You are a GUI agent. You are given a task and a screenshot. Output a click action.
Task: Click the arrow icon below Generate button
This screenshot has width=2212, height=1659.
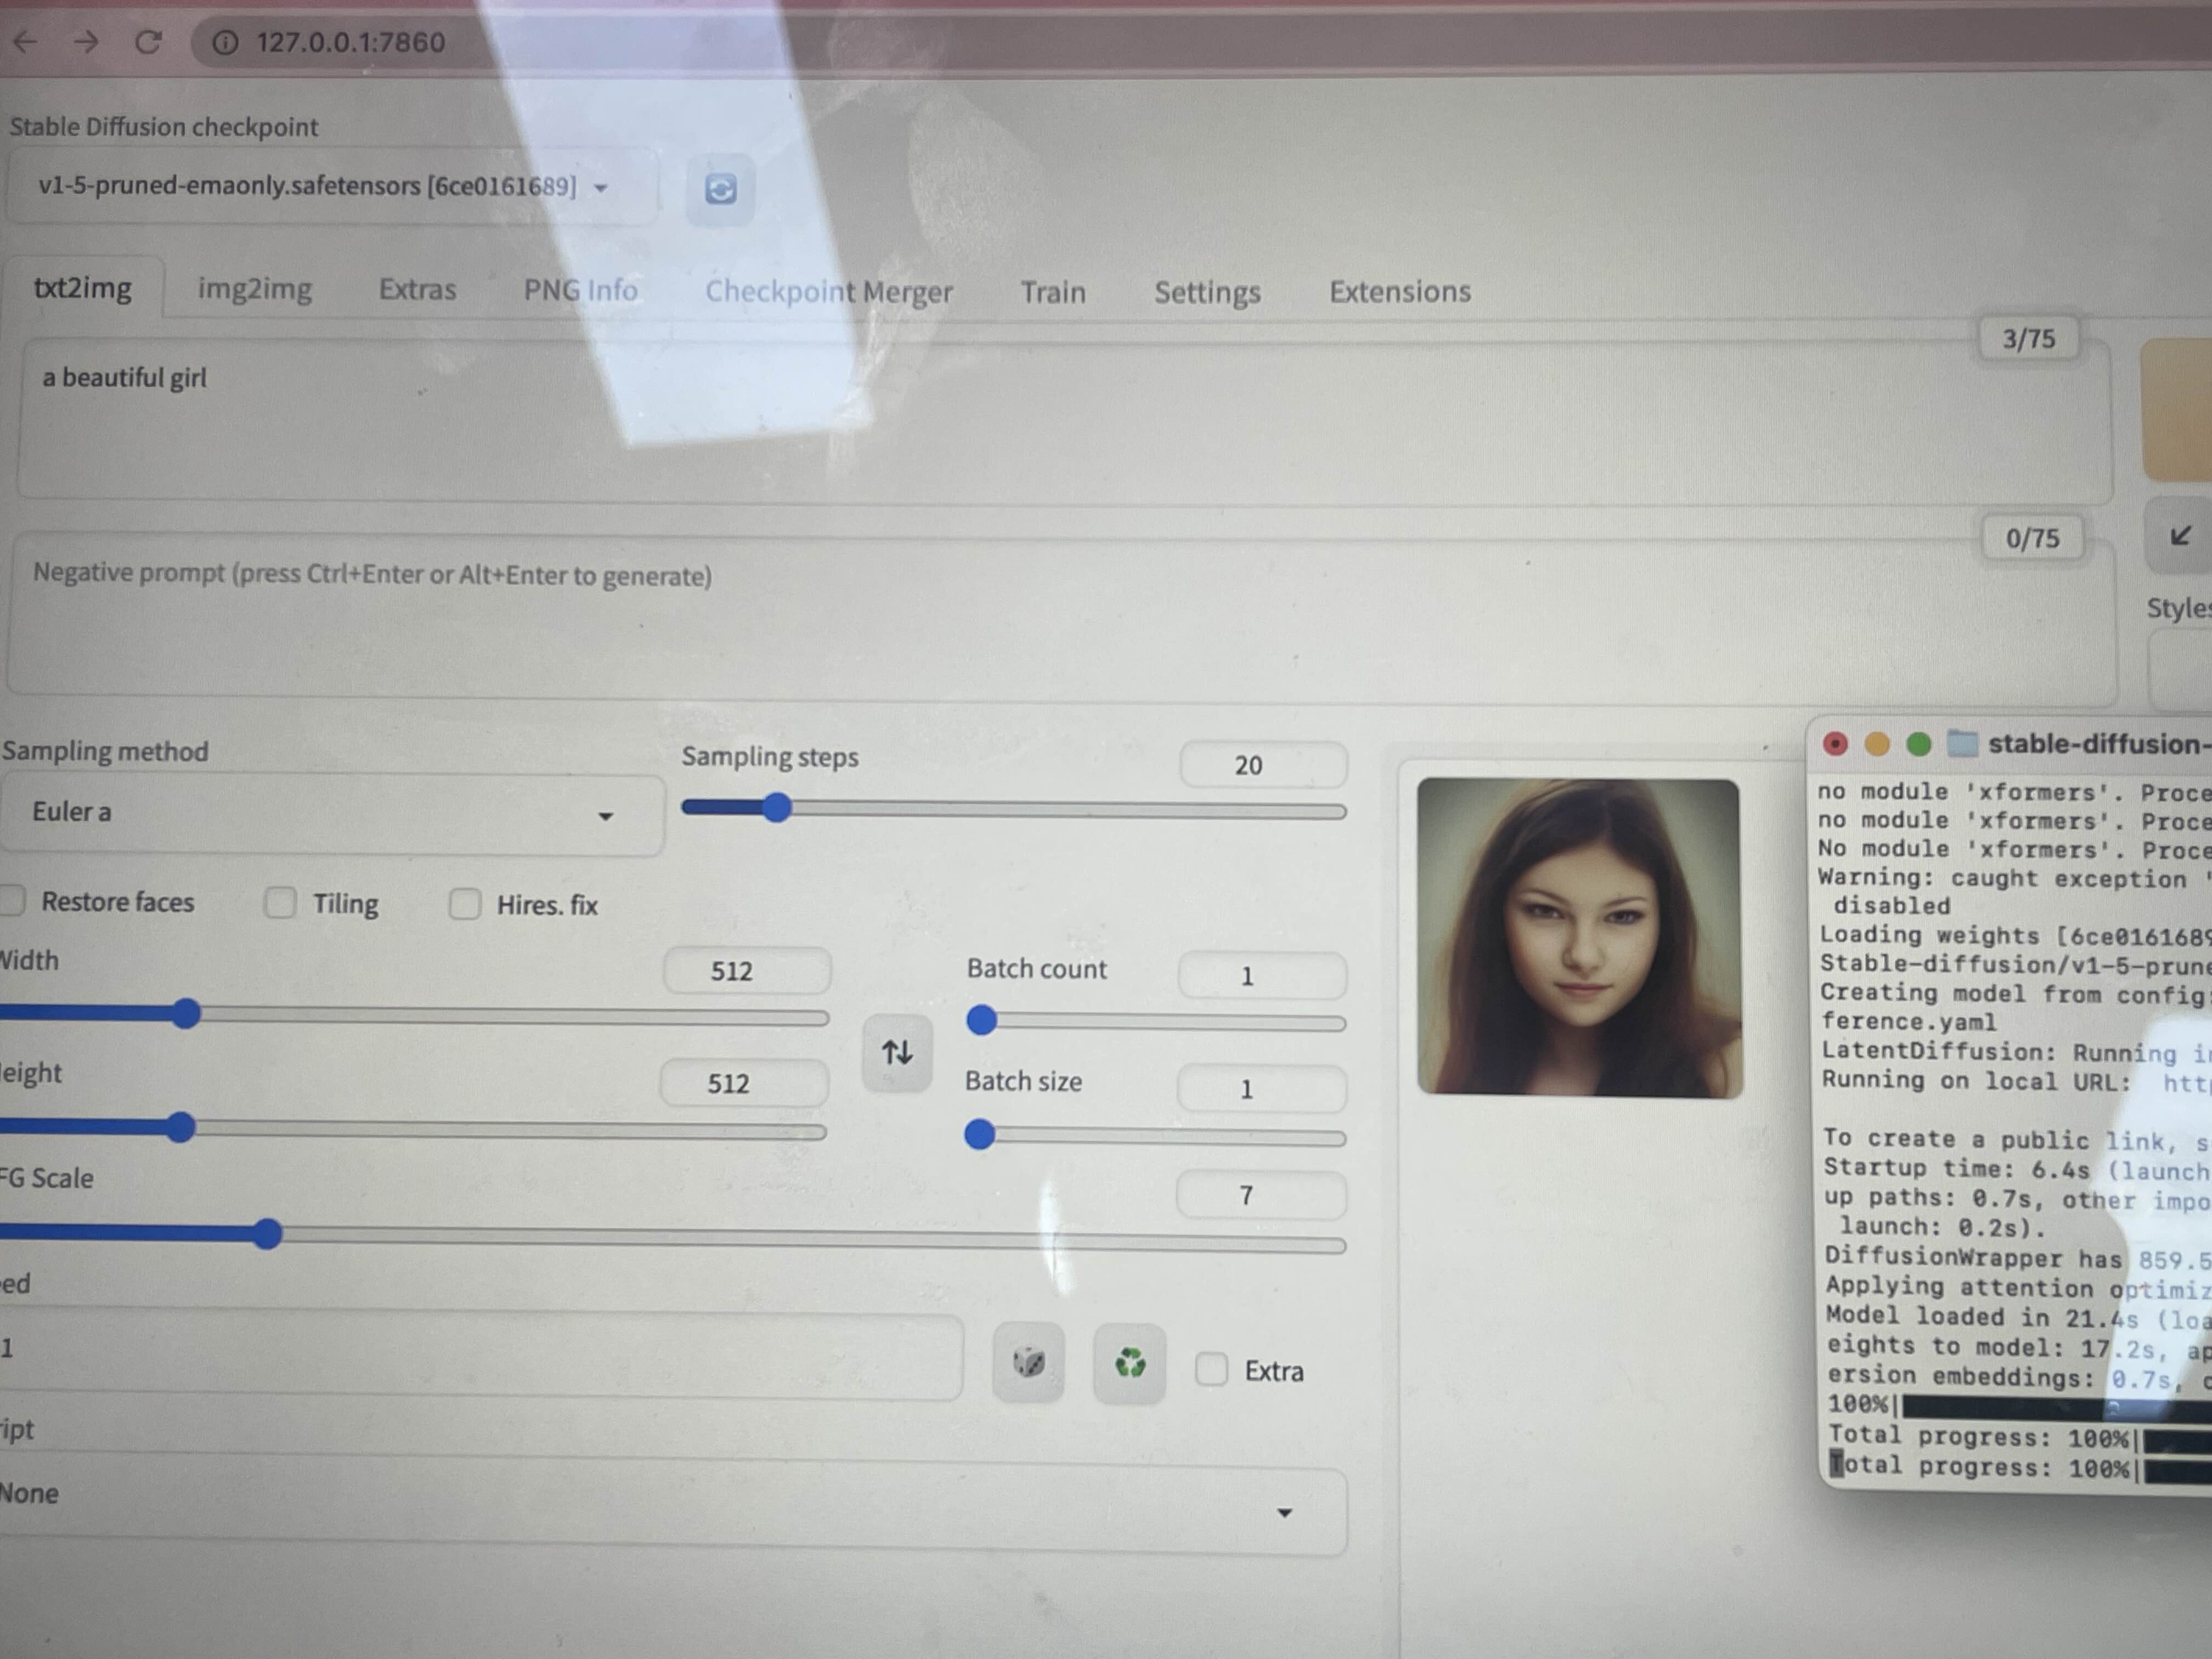coord(2180,536)
